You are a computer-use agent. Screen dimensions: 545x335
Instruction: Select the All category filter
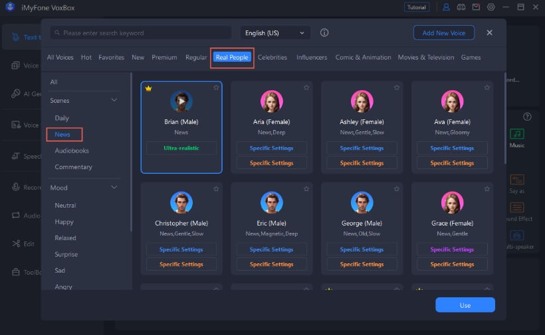[54, 82]
